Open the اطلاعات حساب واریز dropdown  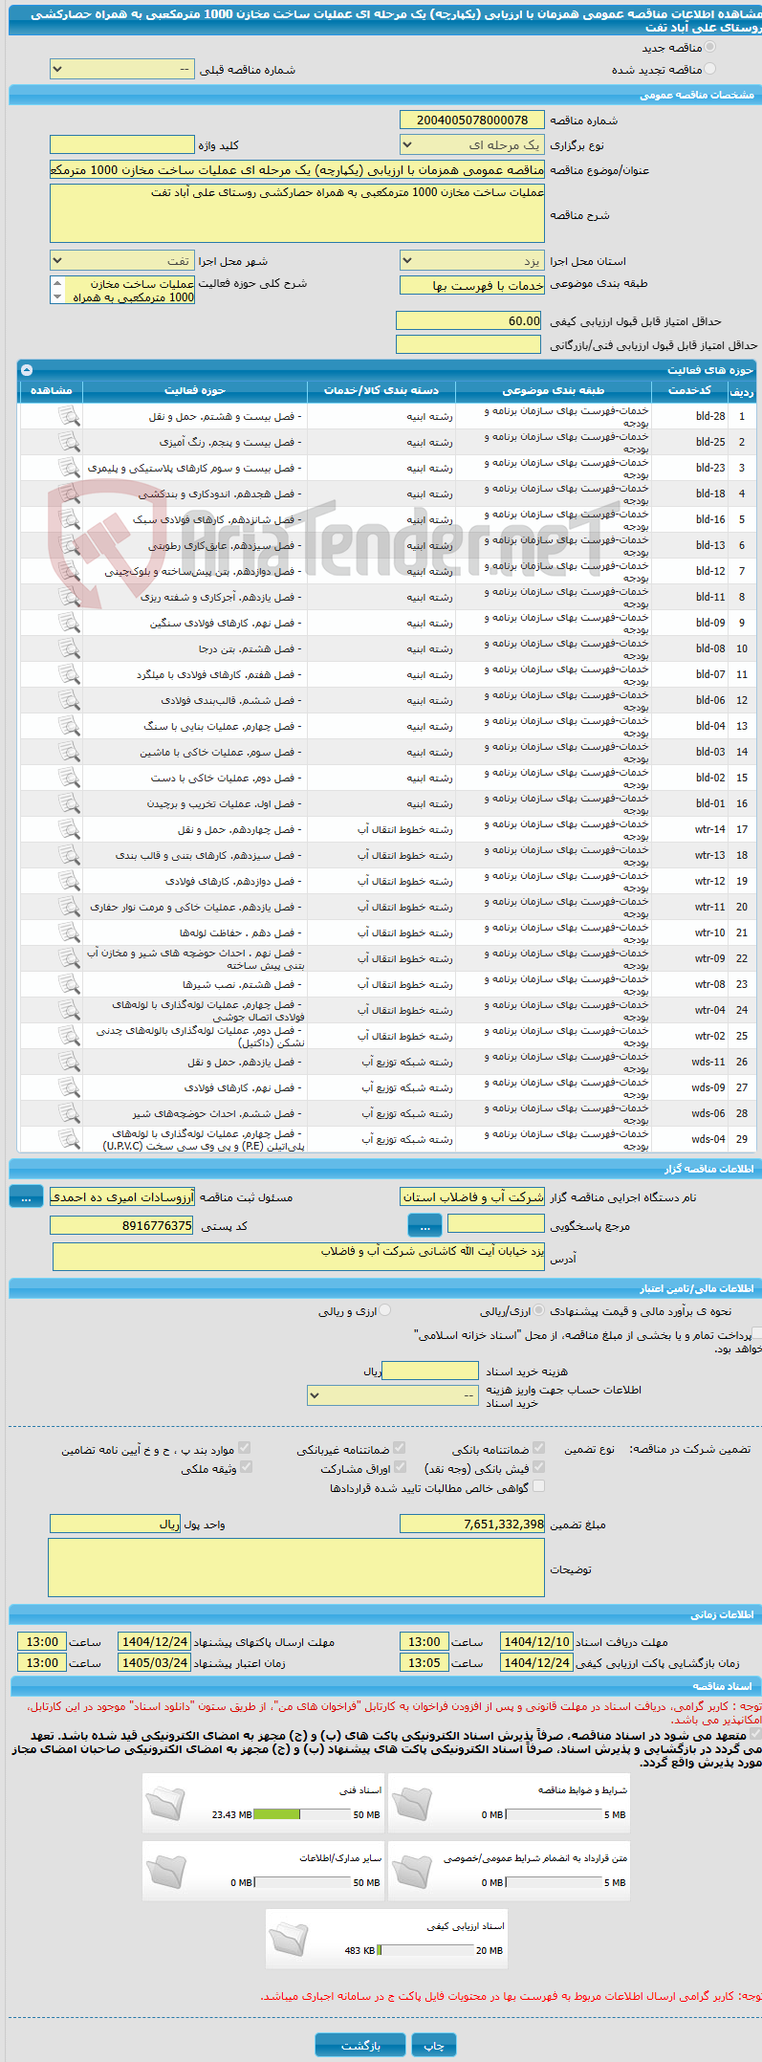tap(393, 1395)
